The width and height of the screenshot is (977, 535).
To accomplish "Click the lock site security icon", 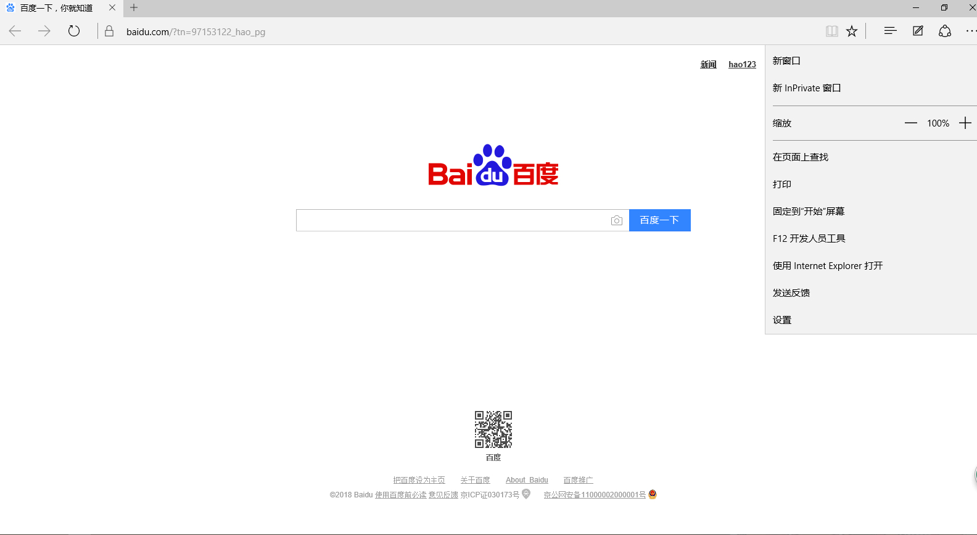I will [109, 31].
